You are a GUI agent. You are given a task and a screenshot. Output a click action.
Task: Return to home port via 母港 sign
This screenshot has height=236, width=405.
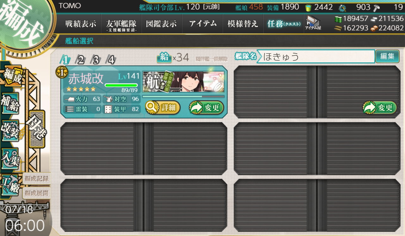(37, 129)
